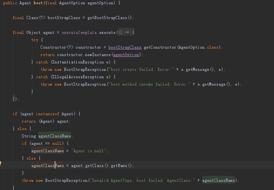Click the underlined agentOption argument in newInstance
Screen dimensions: 274x190
click(x=126, y=55)
